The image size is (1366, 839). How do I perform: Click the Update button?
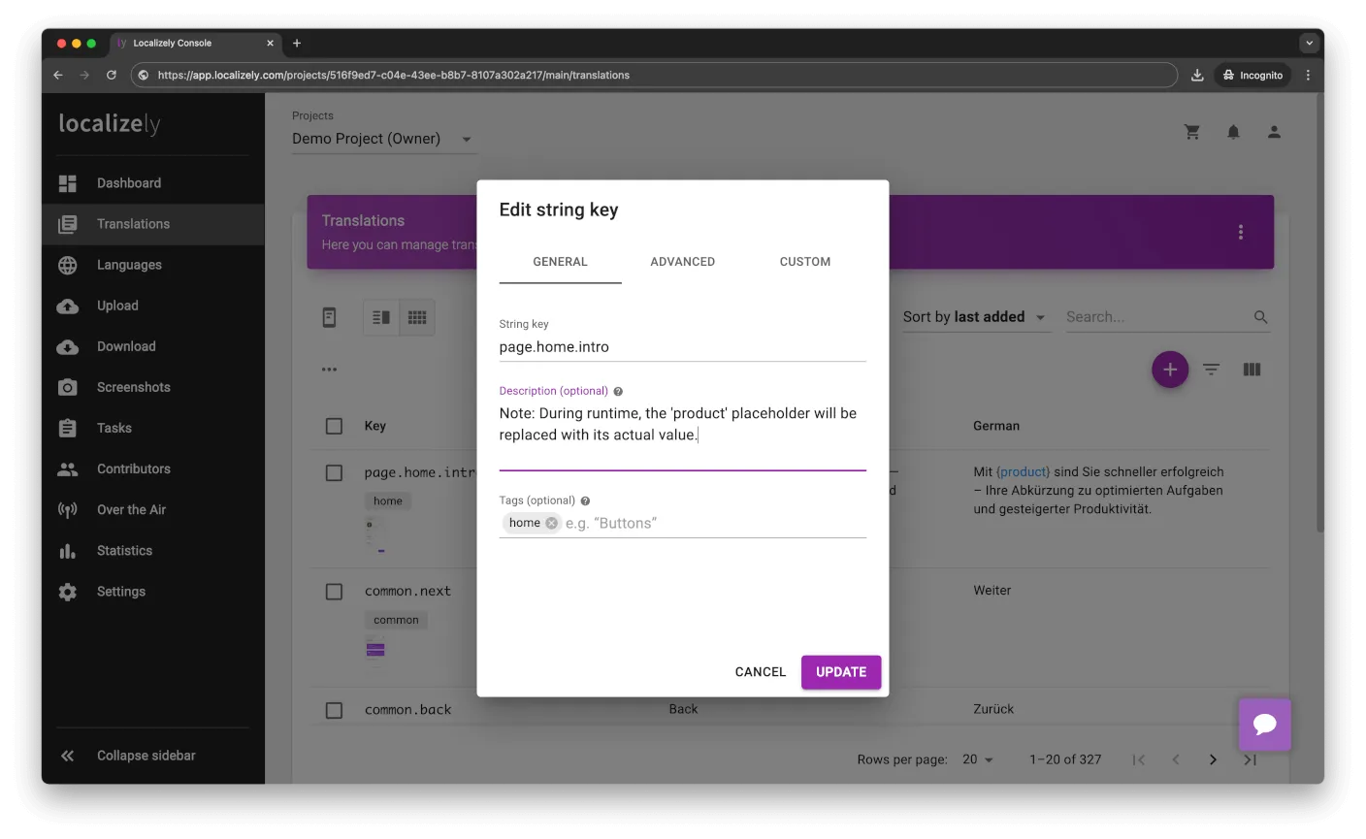point(841,672)
